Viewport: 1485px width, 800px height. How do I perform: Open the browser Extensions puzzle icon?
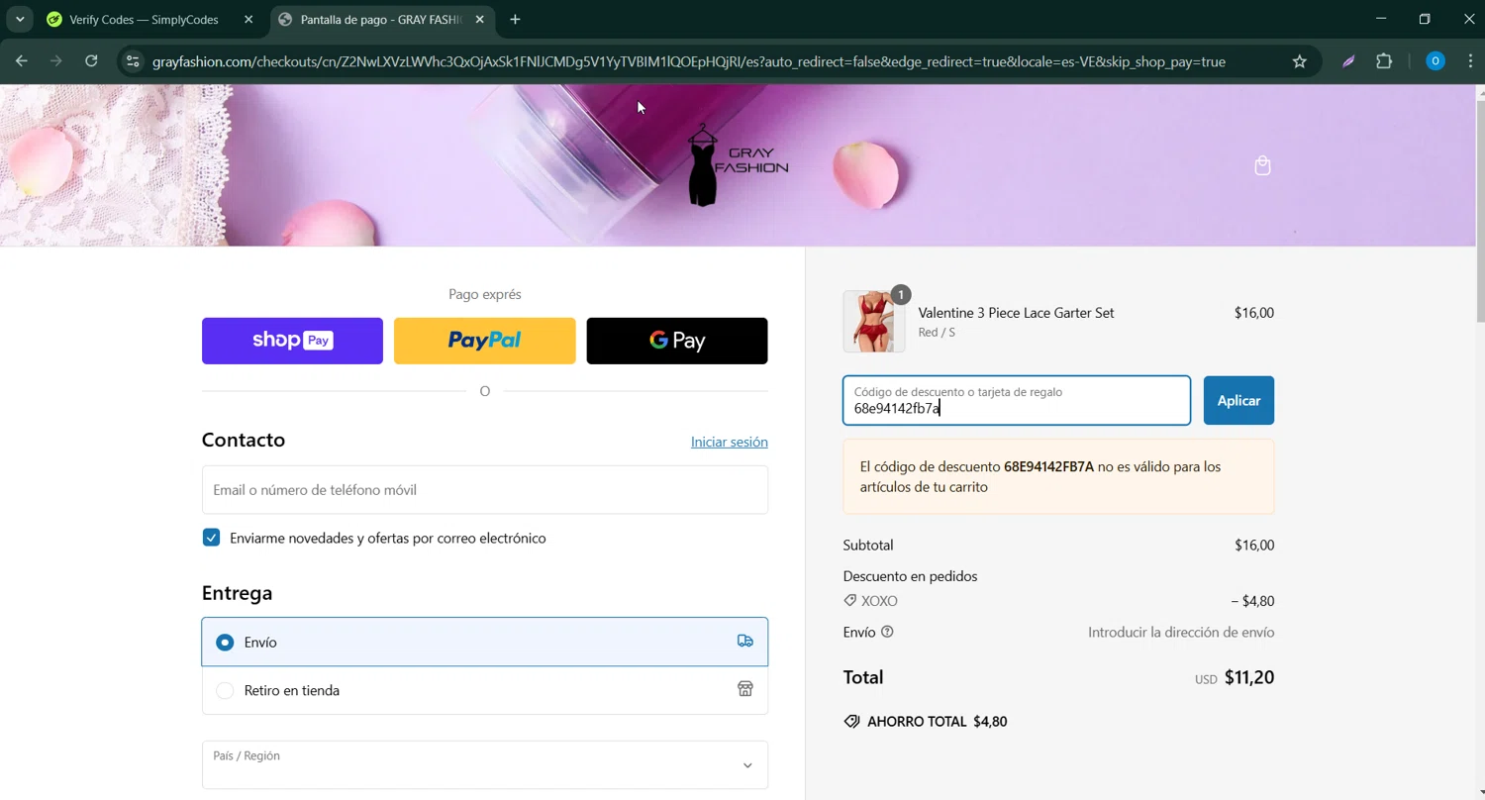(1384, 61)
